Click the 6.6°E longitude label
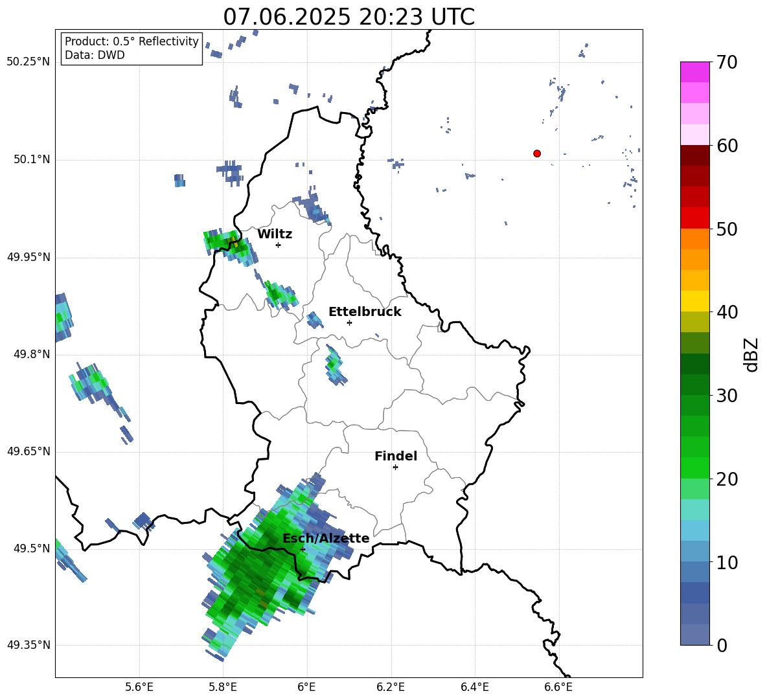The width and height of the screenshot is (767, 700). click(x=558, y=688)
